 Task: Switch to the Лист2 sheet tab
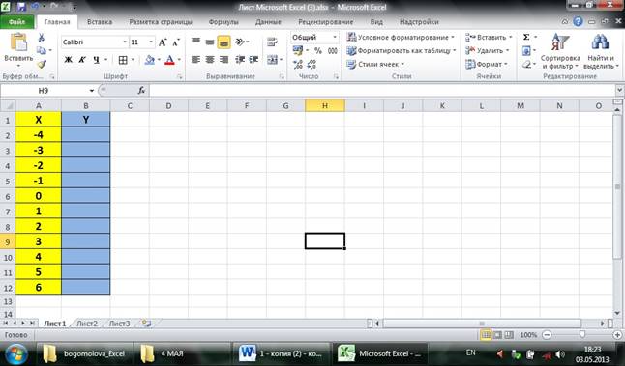point(87,324)
